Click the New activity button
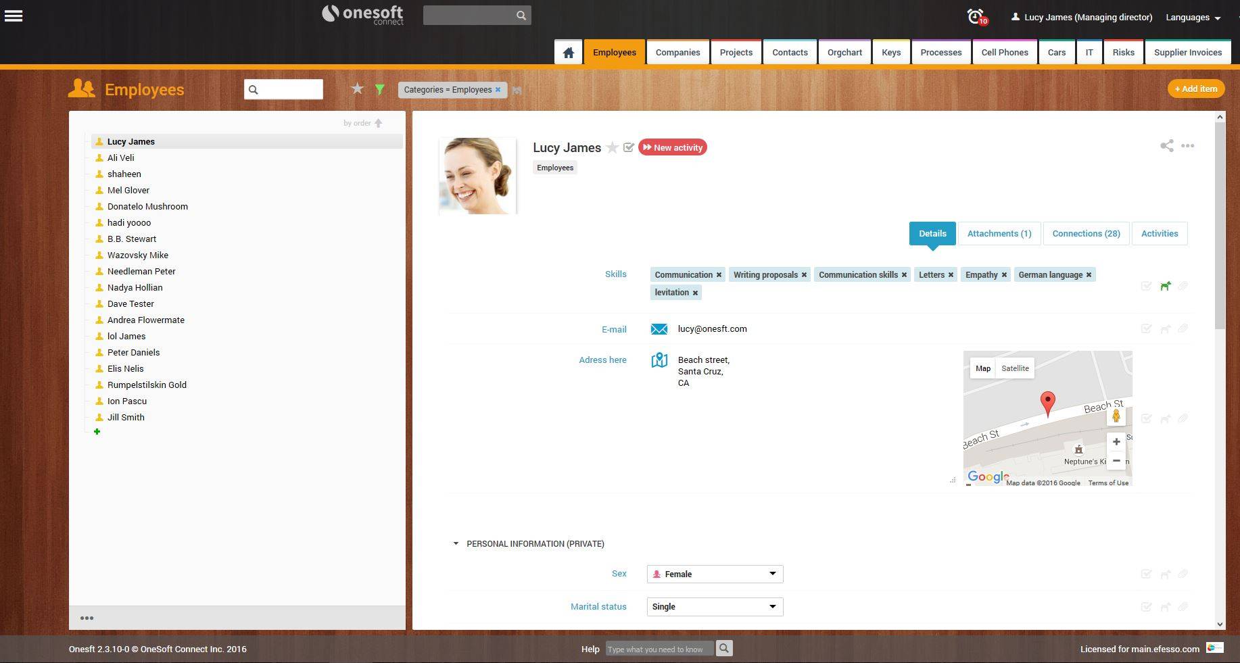This screenshot has height=663, width=1240. click(x=673, y=148)
